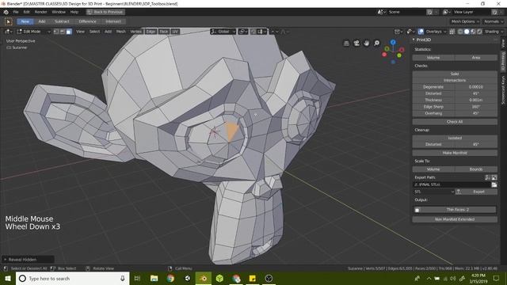This screenshot has width=507, height=285.
Task: Open the Render menu
Action: [40, 12]
